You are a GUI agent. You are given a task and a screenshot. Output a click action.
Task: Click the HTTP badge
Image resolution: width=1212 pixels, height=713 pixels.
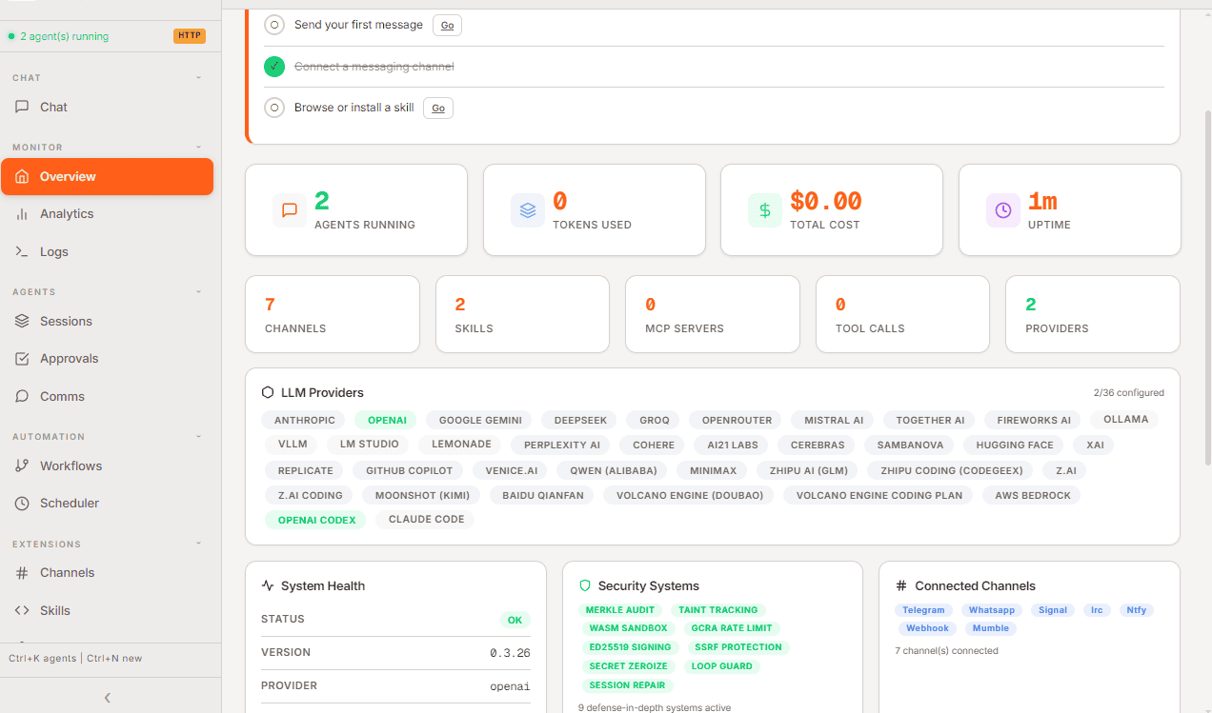click(x=190, y=36)
